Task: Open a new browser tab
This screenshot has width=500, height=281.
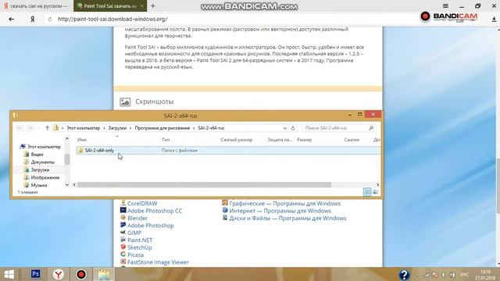Action: [153, 5]
